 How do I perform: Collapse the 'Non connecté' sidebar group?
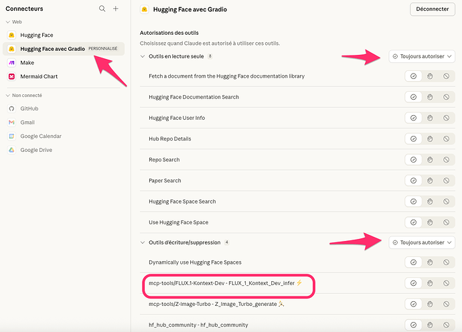7,95
